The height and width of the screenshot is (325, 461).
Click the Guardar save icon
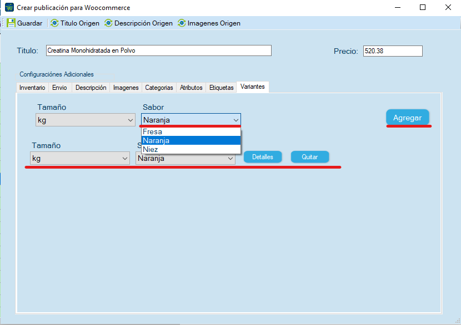pyautogui.click(x=11, y=23)
